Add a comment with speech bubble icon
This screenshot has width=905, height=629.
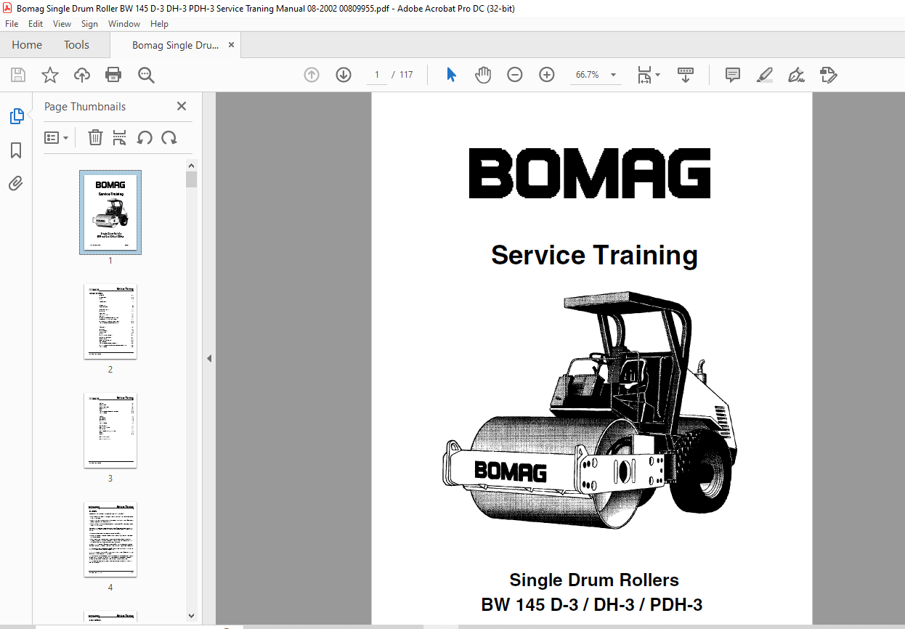[x=733, y=75]
